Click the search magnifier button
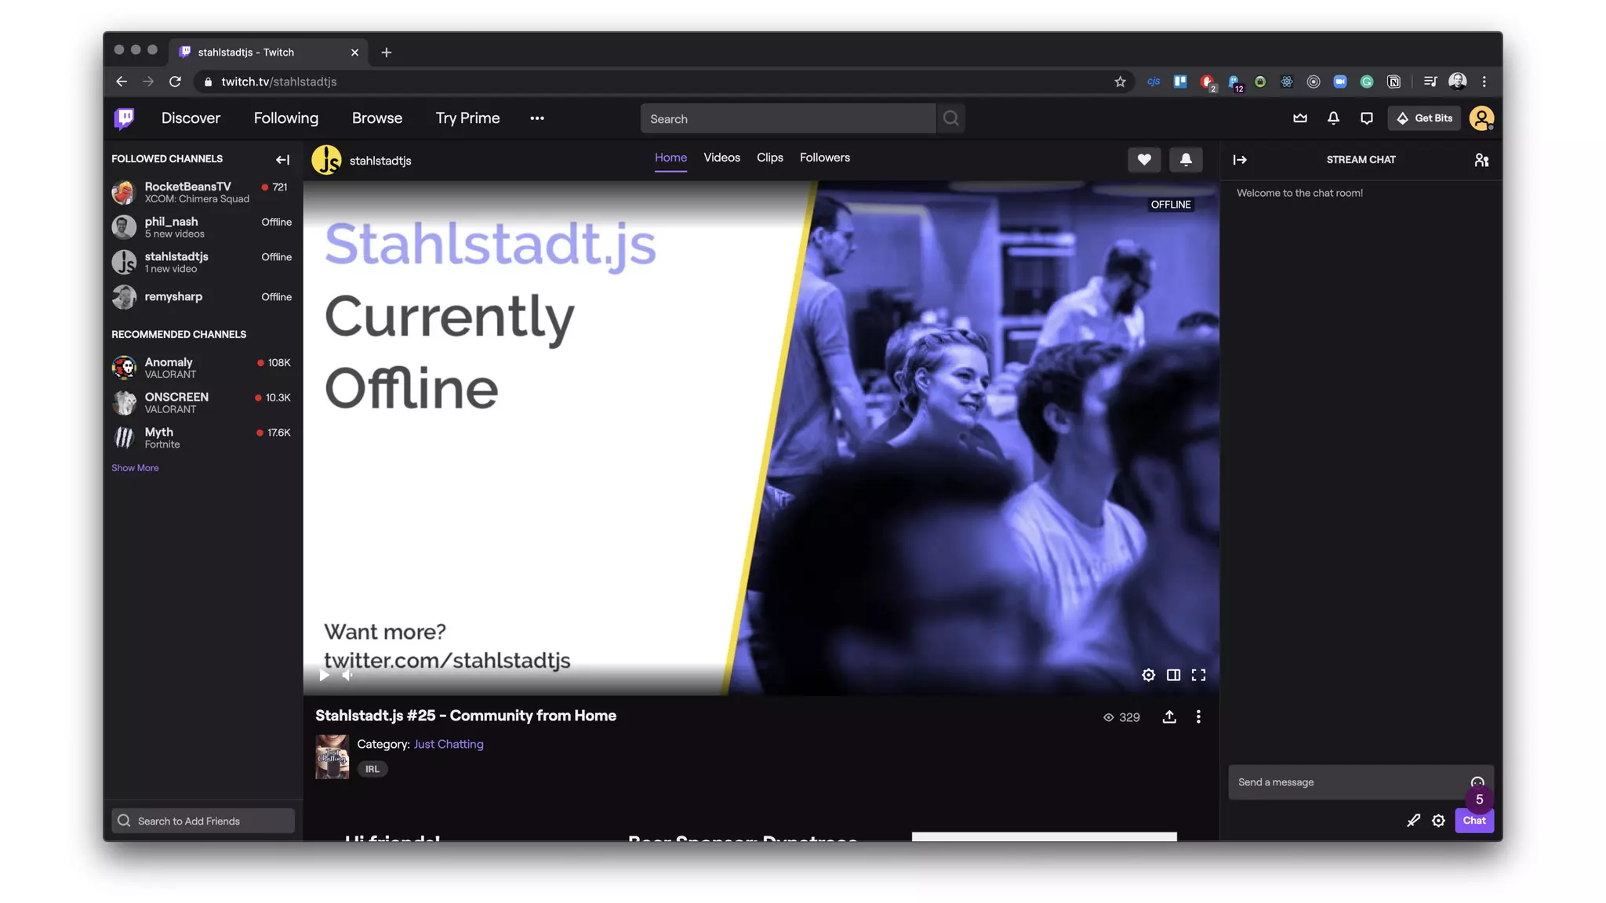 pos(951,118)
